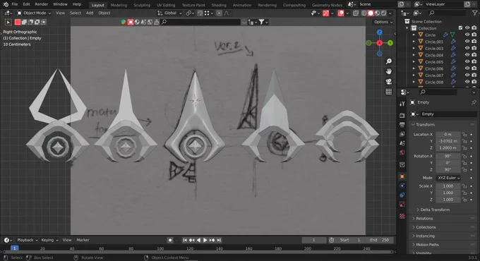Click the Marker menu in timeline
480x261 pixels.
coord(83,241)
